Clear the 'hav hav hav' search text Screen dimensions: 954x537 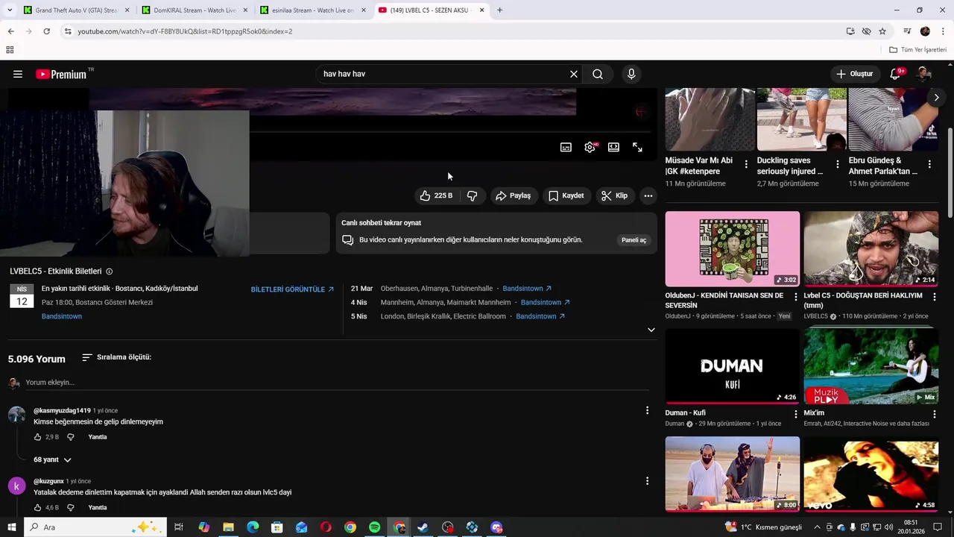573,74
